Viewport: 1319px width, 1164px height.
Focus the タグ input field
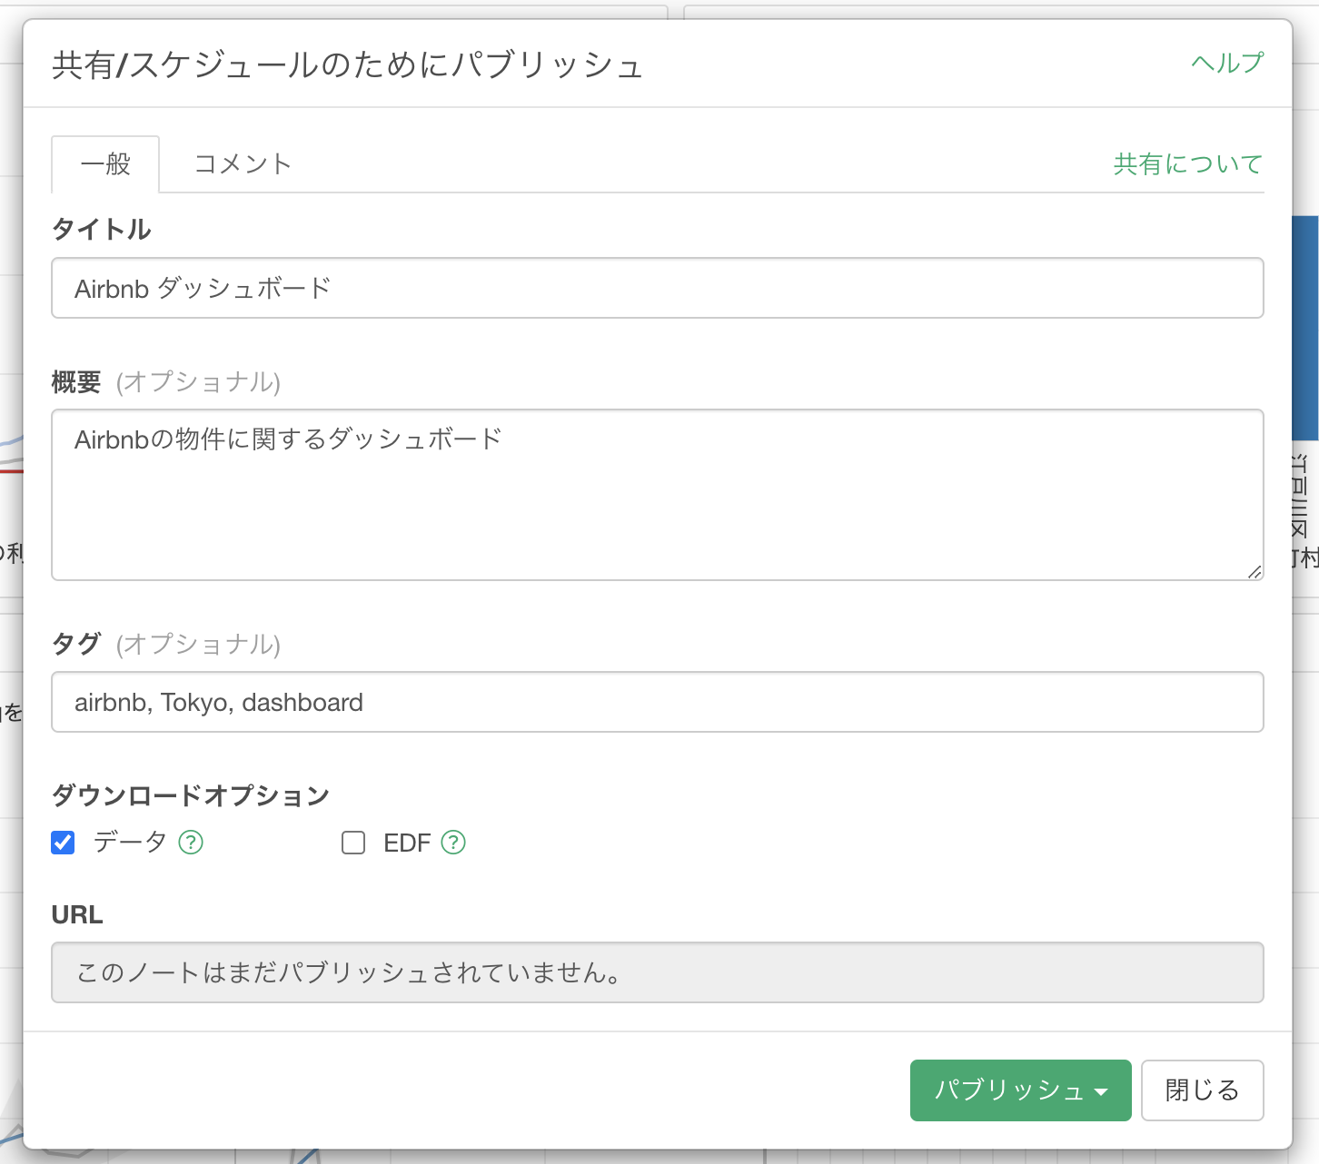(658, 702)
